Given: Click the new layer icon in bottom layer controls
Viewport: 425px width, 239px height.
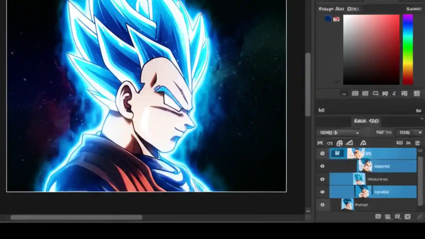Looking at the screenshot, I should 408,216.
